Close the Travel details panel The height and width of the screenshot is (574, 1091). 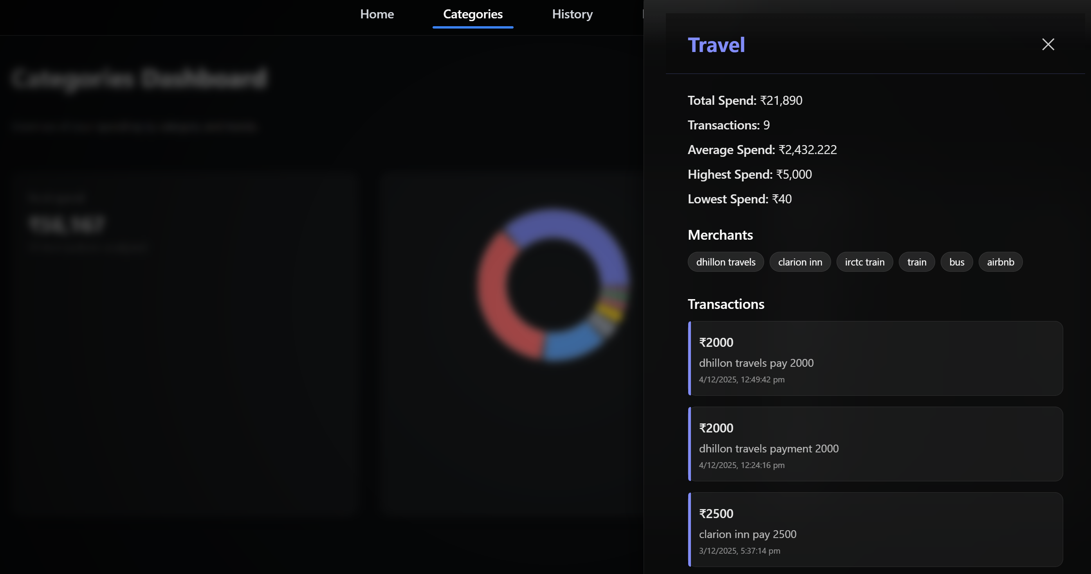1048,45
